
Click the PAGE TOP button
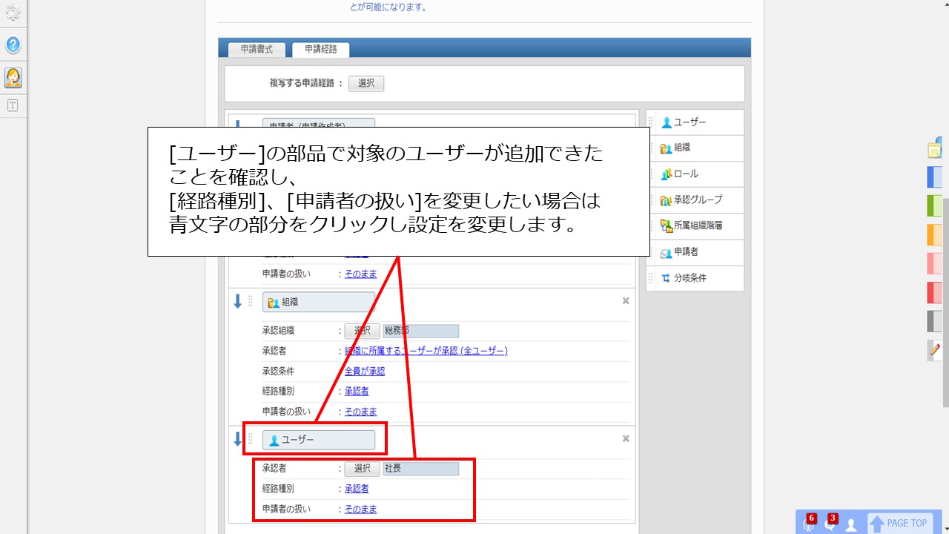point(899,523)
